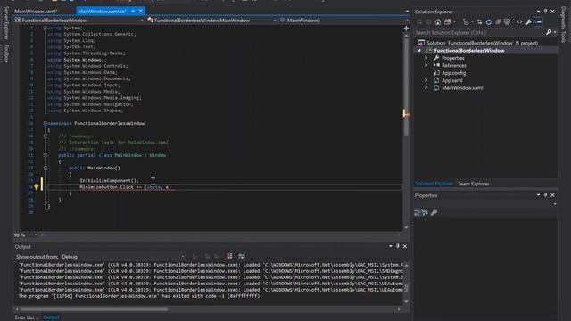Click the Output horizontal scrollbar thumb

94,309
